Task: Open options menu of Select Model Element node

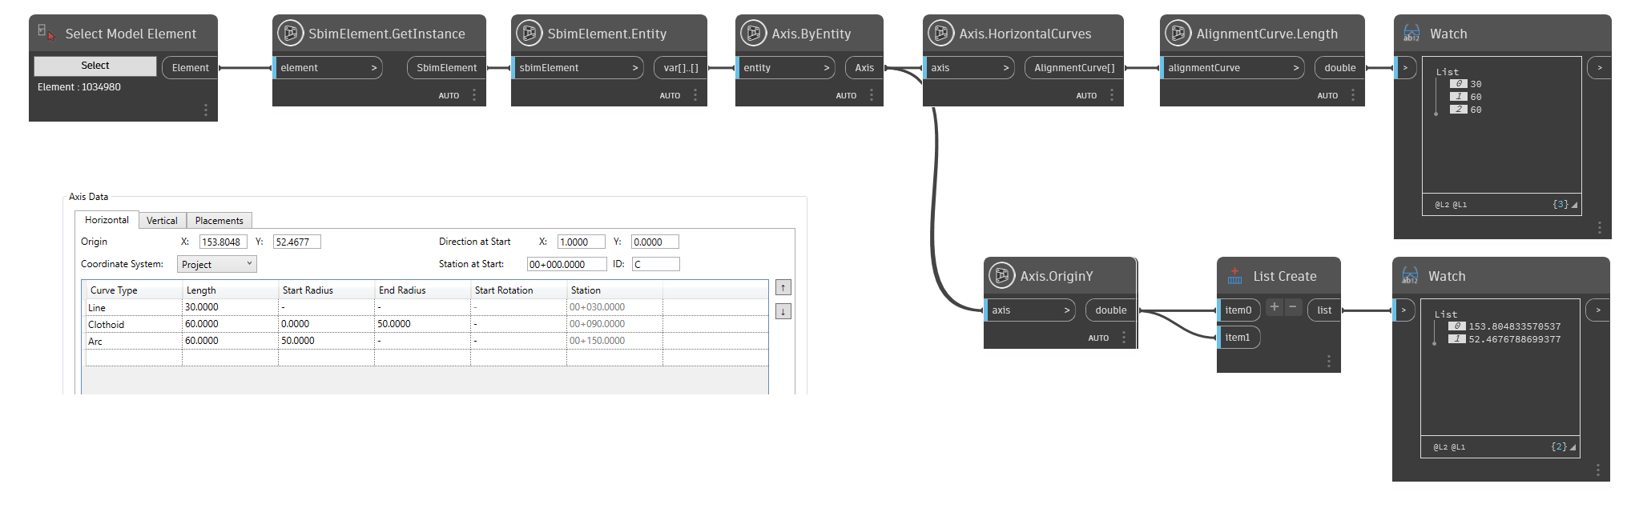Action: click(206, 110)
